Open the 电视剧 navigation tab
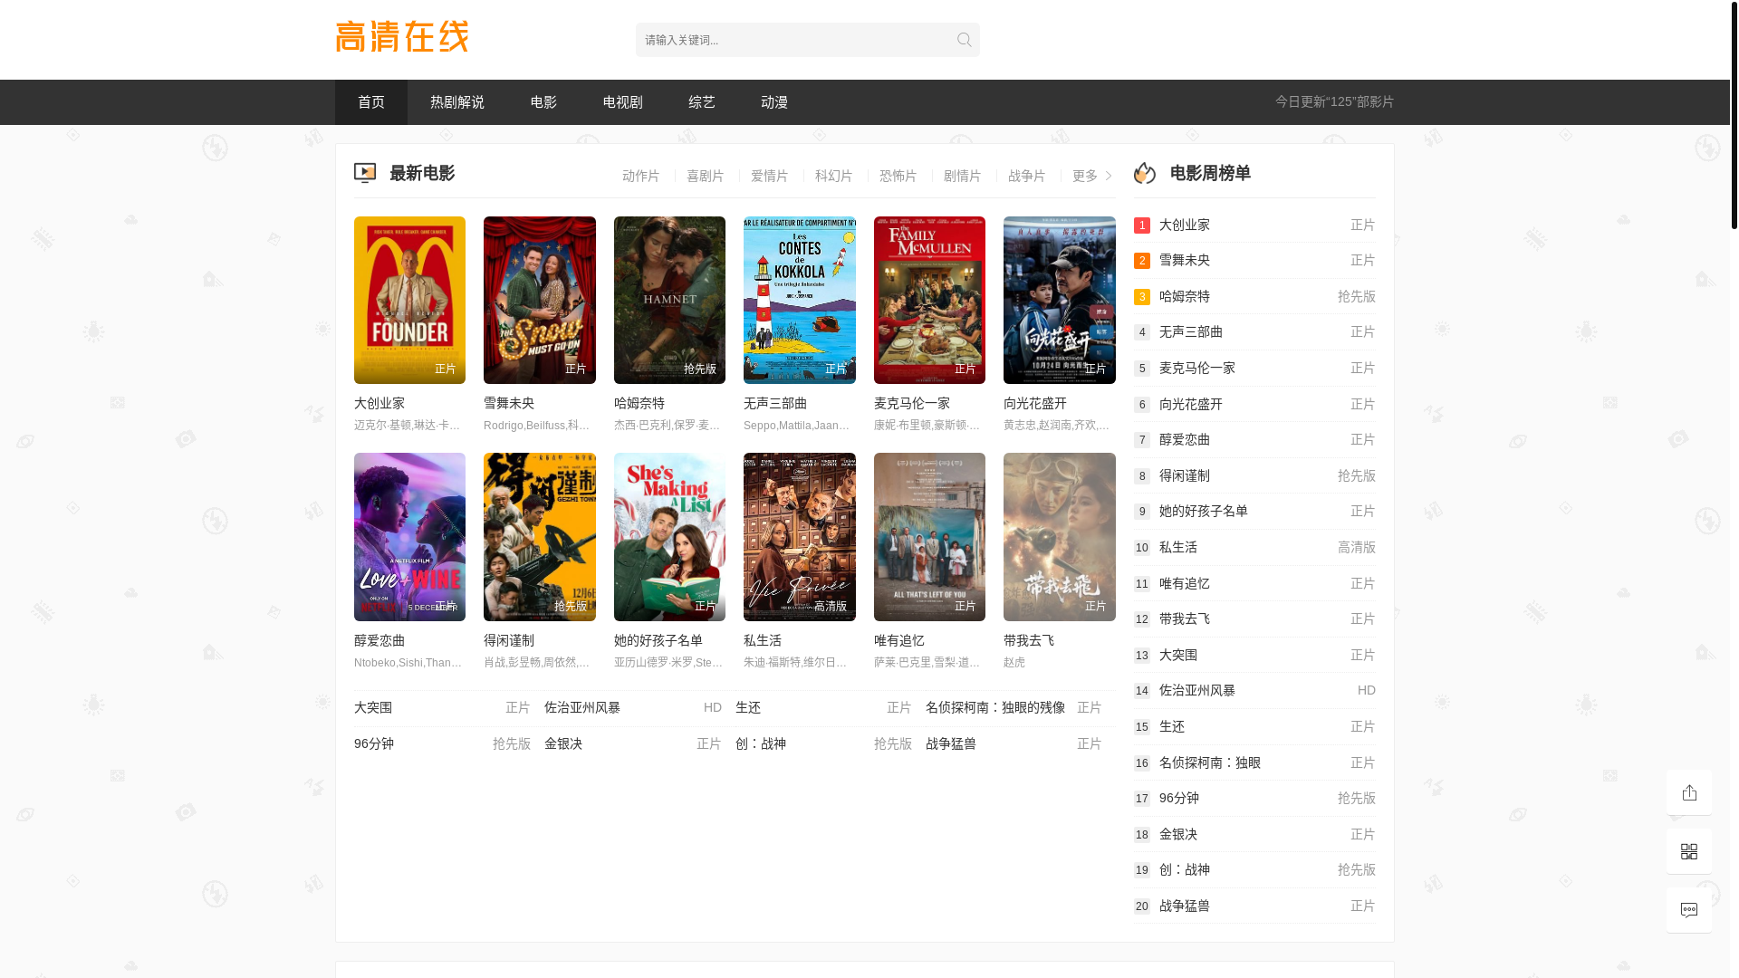 click(x=622, y=102)
